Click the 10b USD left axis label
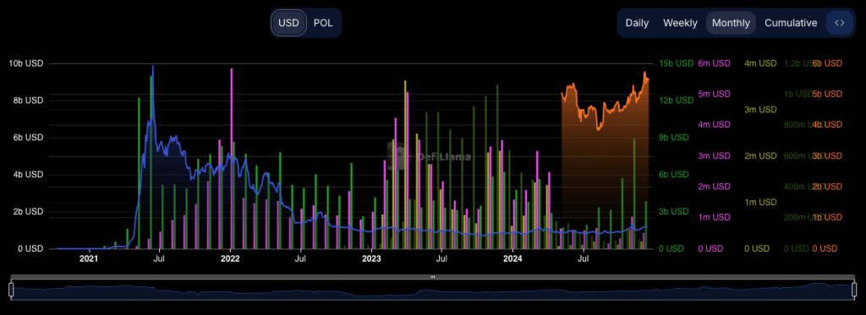866x315 pixels. click(26, 63)
